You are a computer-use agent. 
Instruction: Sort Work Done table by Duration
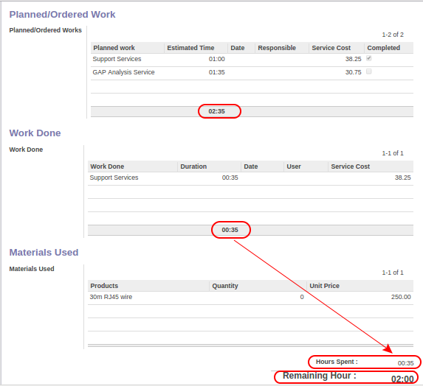[x=193, y=166]
